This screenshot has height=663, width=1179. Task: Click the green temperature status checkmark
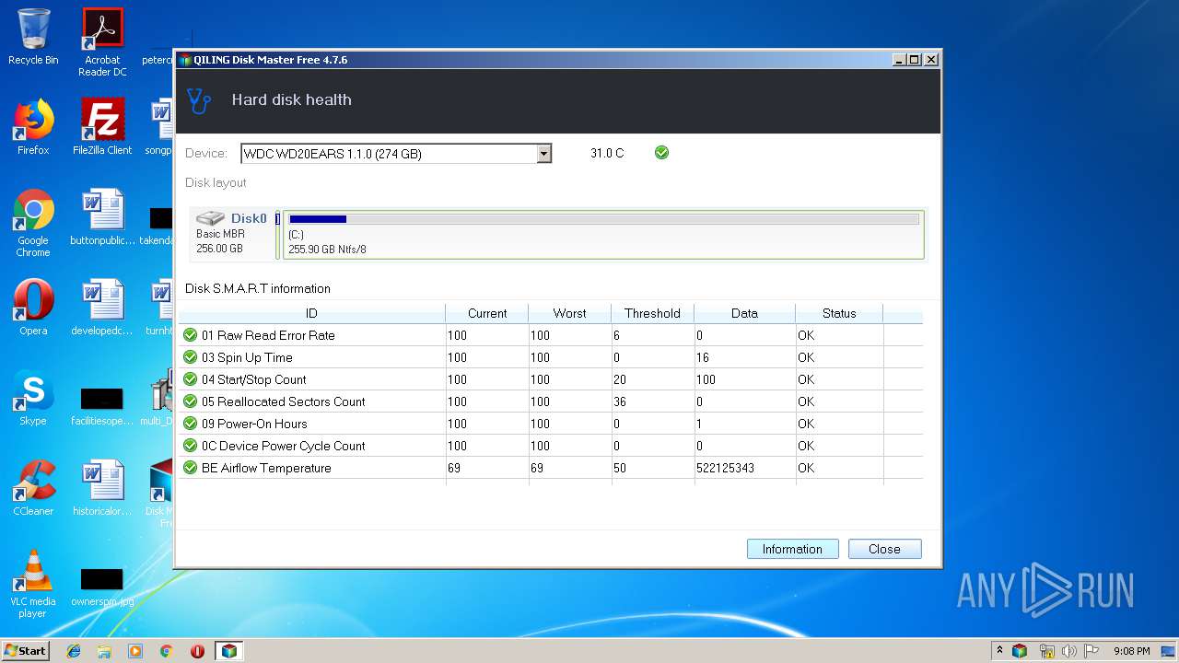(x=661, y=153)
